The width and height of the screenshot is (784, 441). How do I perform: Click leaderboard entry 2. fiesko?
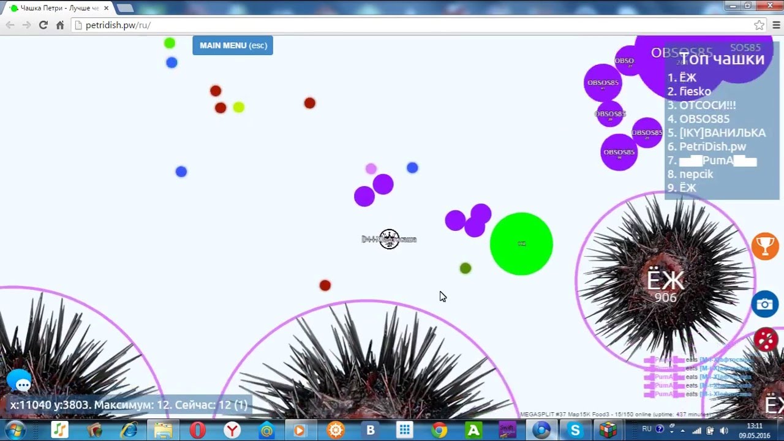coord(689,91)
